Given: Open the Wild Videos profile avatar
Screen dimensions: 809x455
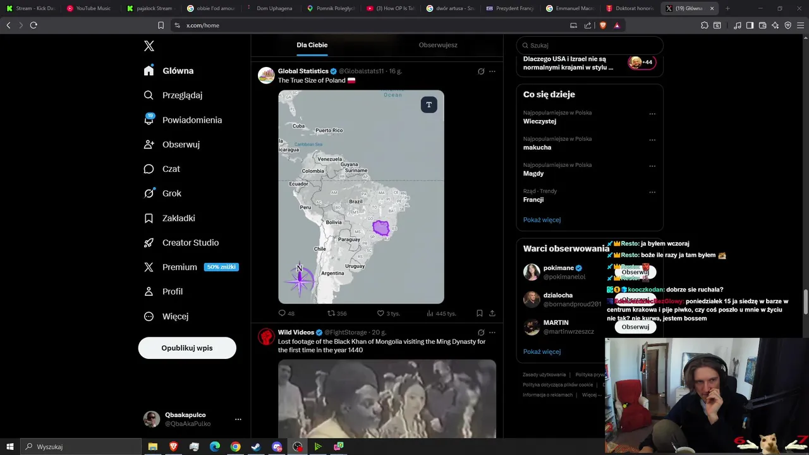Looking at the screenshot, I should [x=266, y=336].
